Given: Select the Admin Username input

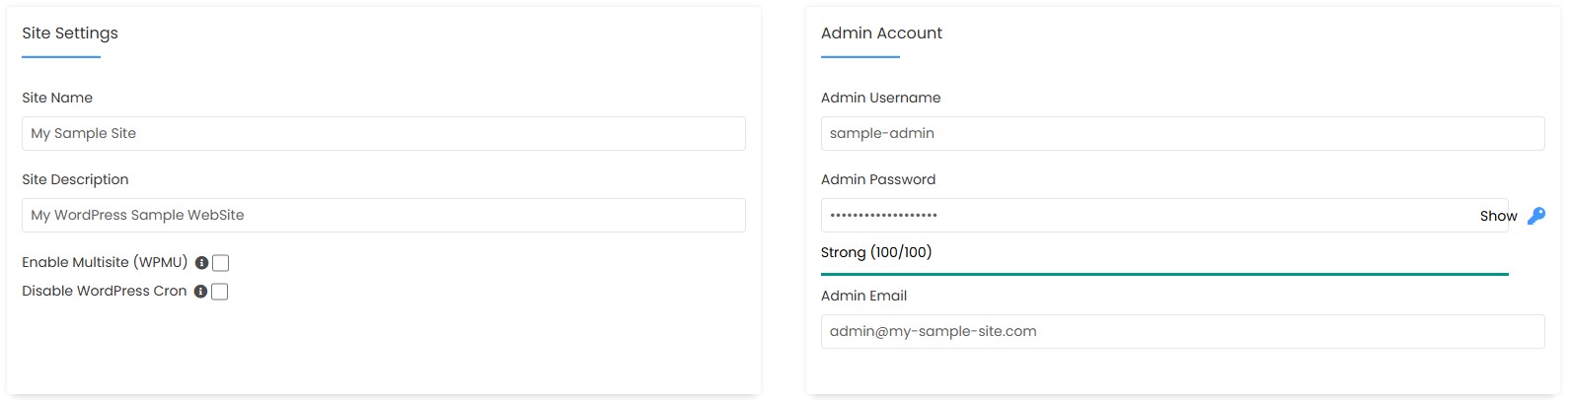Looking at the screenshot, I should pos(1182,134).
